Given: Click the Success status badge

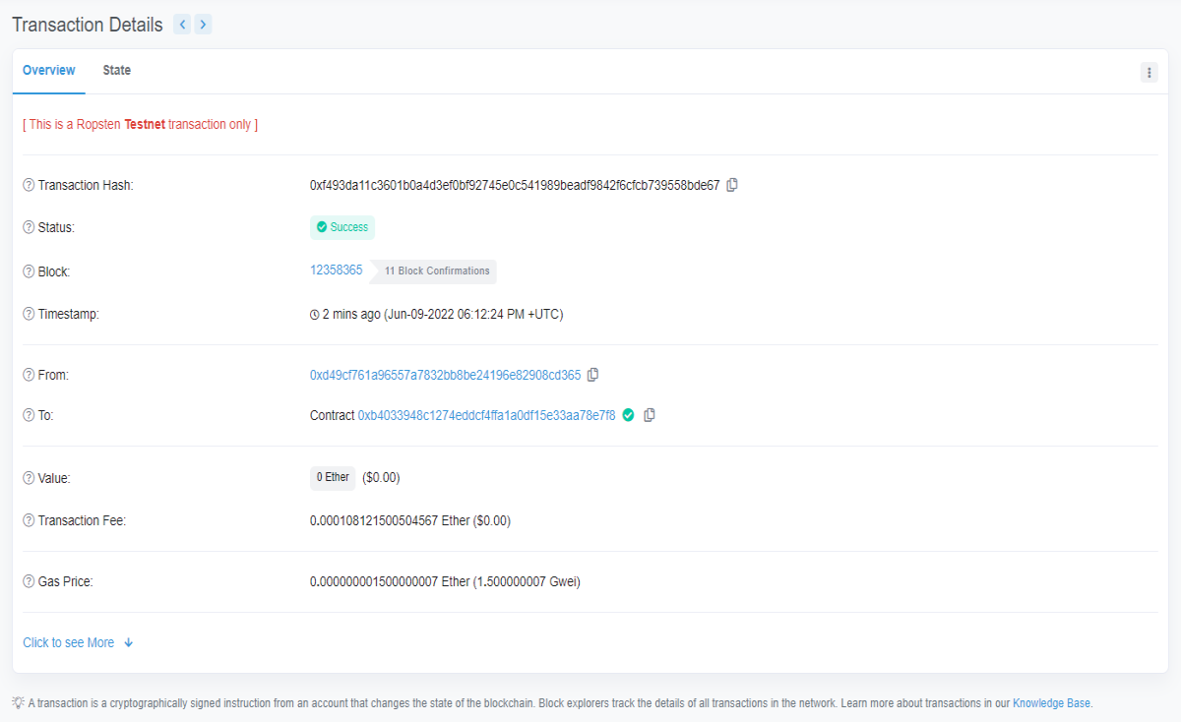Looking at the screenshot, I should 342,227.
